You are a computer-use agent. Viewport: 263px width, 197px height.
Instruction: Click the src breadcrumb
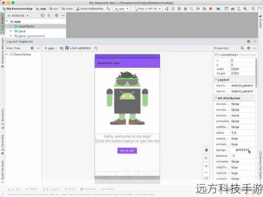[54, 9]
